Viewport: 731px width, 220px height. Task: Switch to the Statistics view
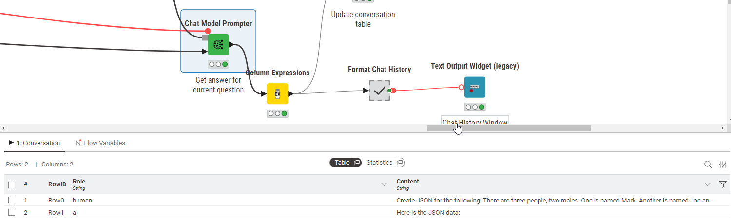pyautogui.click(x=379, y=163)
